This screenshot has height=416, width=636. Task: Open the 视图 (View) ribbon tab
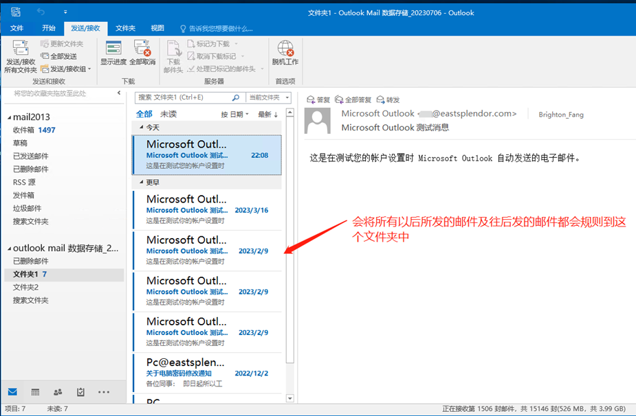click(x=157, y=28)
